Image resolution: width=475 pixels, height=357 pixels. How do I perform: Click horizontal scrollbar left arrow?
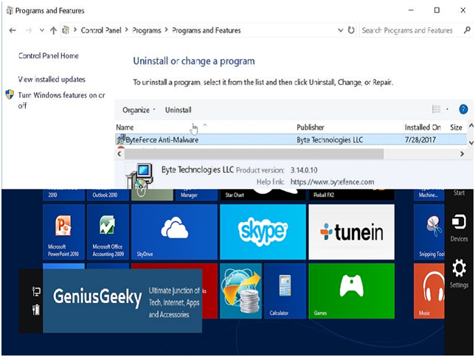[x=119, y=154]
